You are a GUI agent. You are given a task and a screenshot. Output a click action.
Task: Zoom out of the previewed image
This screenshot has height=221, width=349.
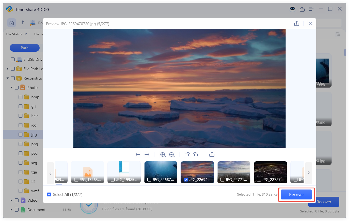[172, 154]
